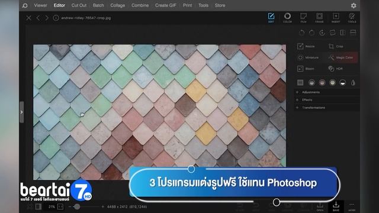This screenshot has width=379, height=213.
Task: Flip the image vertically
Action: coord(353,33)
